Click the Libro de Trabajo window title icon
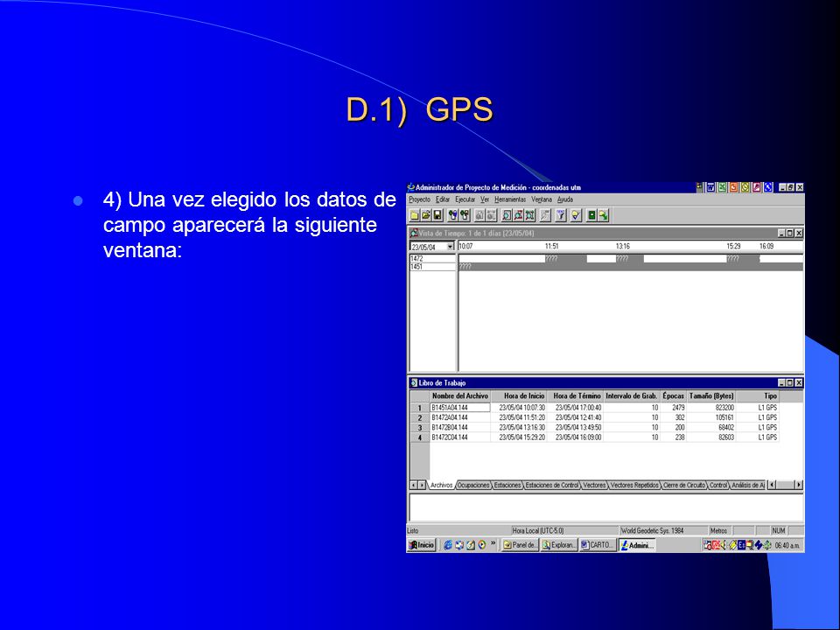 tap(414, 383)
